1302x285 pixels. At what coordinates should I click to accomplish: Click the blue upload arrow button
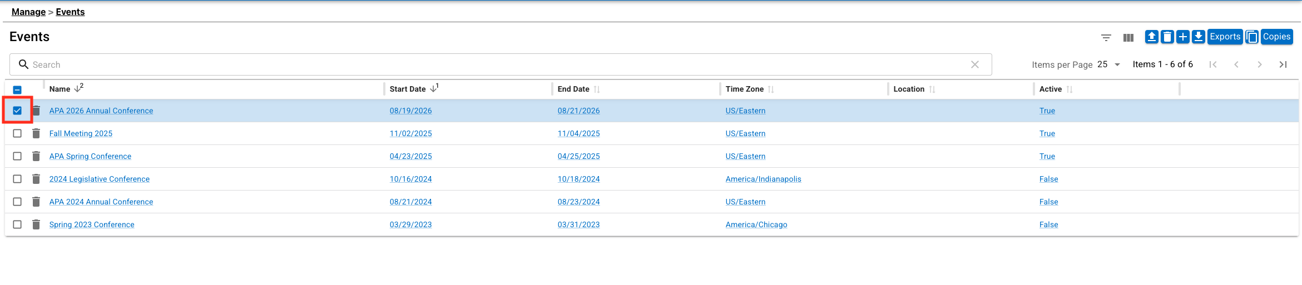(x=1151, y=37)
